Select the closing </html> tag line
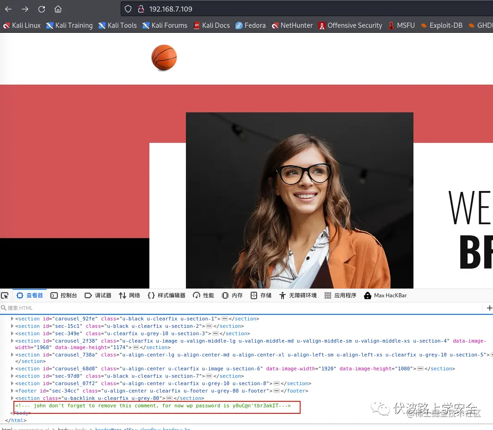 (16, 421)
